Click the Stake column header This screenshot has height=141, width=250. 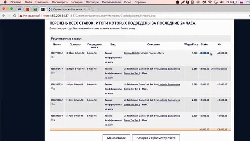(x=204, y=44)
